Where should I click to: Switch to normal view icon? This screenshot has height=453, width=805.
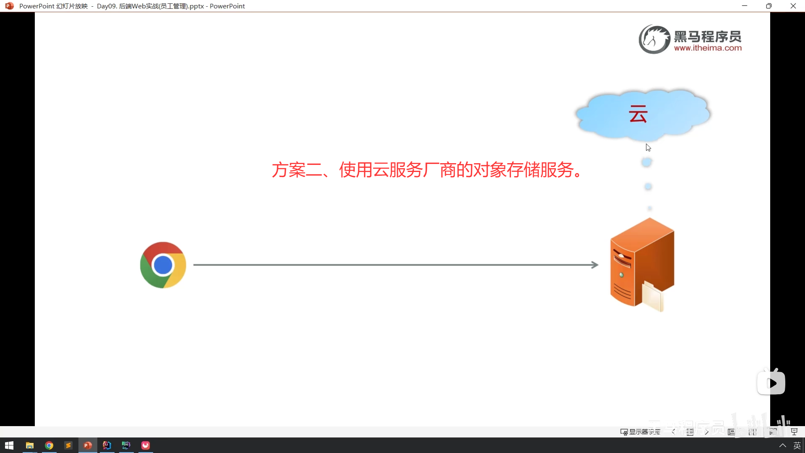click(x=731, y=432)
